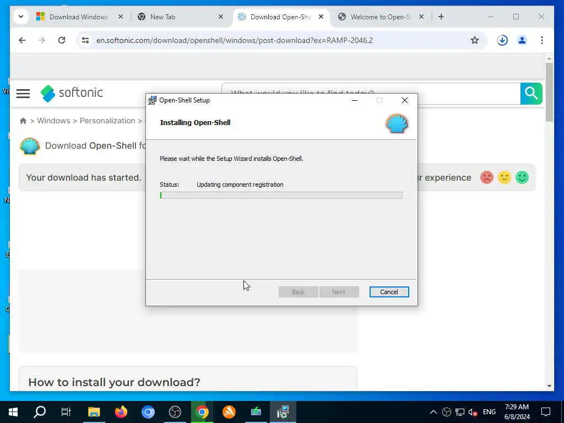The width and height of the screenshot is (564, 423).
Task: Click the installation progress bar
Action: point(281,196)
